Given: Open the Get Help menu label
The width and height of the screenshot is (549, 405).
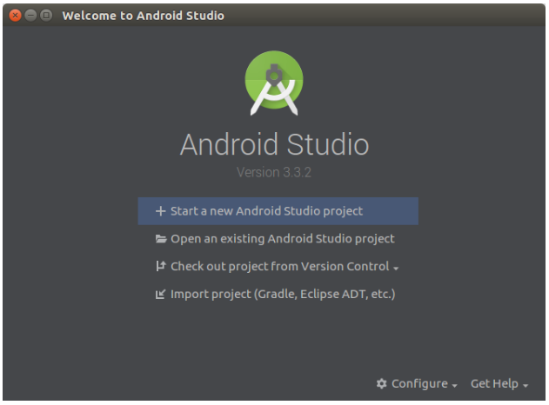Looking at the screenshot, I should [x=494, y=384].
